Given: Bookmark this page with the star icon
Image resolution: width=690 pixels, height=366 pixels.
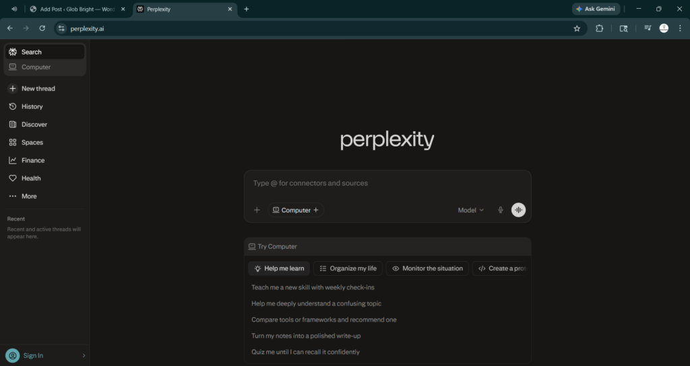Looking at the screenshot, I should pyautogui.click(x=577, y=28).
